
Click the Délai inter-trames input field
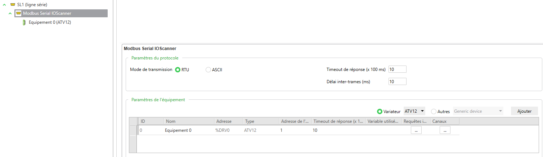[397, 82]
